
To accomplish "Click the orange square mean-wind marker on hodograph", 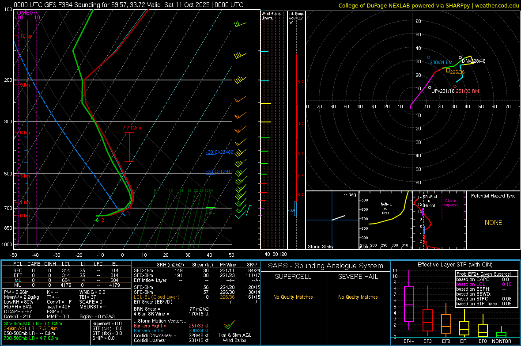I will 448,70.
